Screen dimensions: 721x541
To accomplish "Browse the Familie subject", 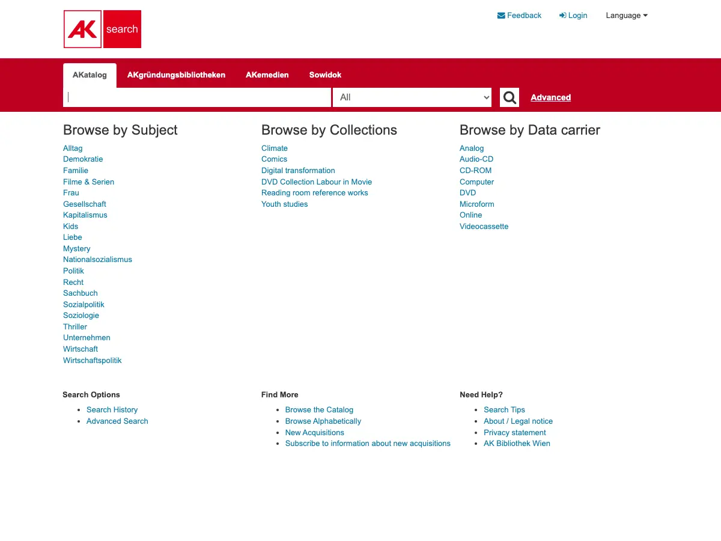I will pos(76,171).
